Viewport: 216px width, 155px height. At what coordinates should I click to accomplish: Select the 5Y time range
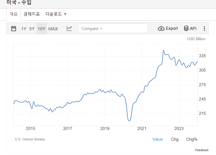tap(32, 29)
